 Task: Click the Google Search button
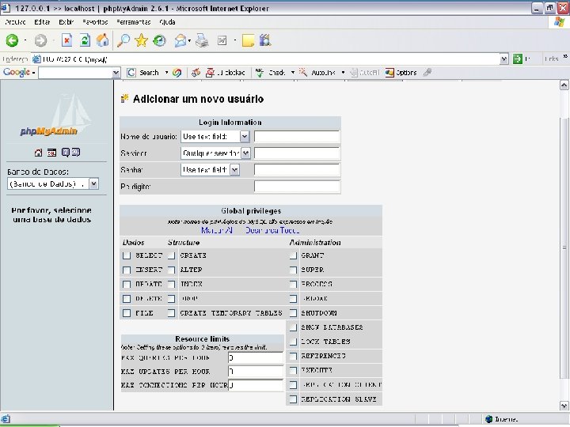[142, 73]
